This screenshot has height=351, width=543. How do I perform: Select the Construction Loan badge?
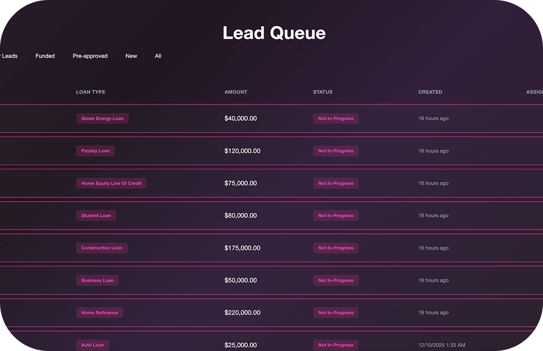pyautogui.click(x=101, y=248)
